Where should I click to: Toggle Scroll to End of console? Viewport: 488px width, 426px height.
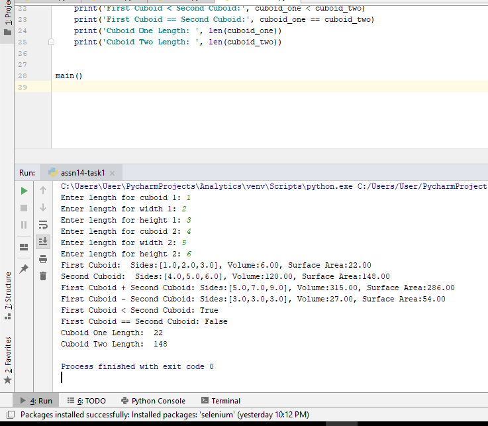tap(43, 242)
